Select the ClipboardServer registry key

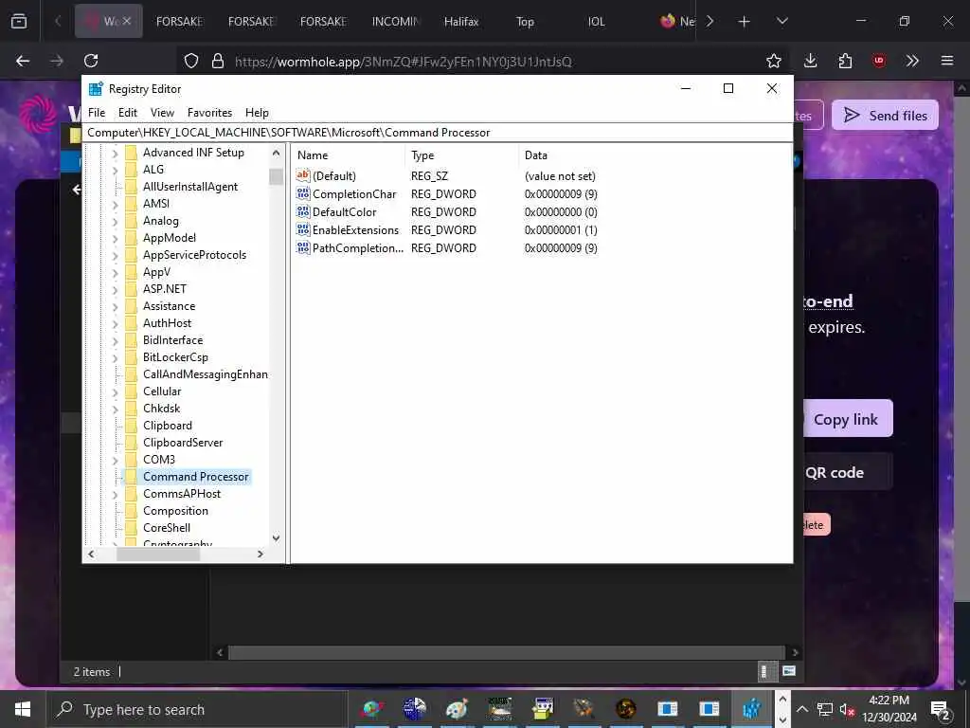[x=183, y=442]
